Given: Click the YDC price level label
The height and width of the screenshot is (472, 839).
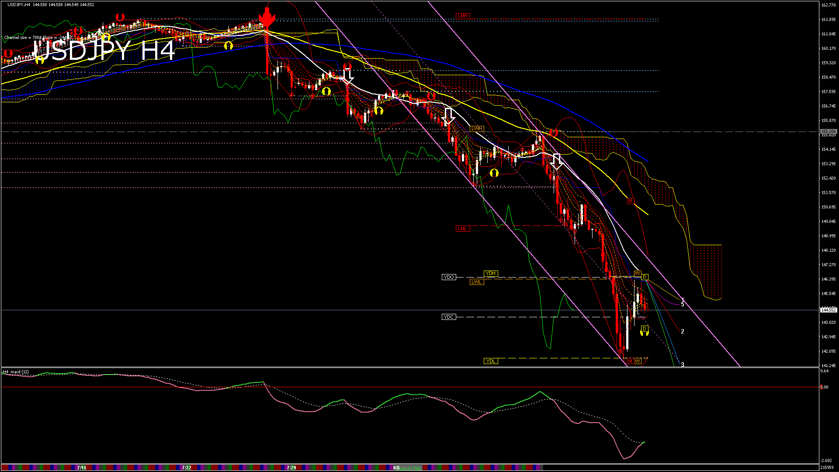Looking at the screenshot, I should point(449,317).
